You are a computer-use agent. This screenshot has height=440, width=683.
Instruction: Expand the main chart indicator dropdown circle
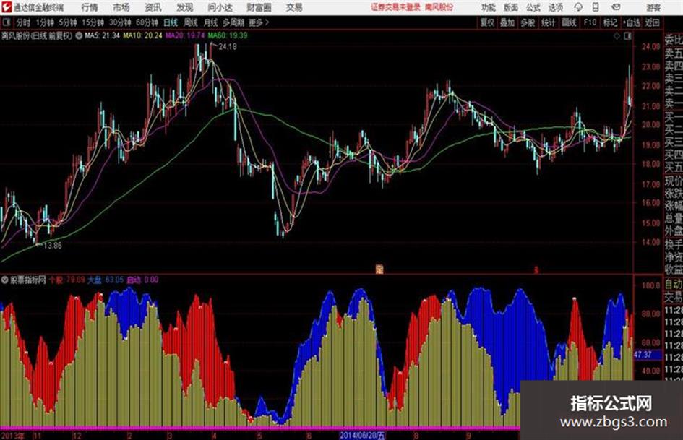tap(79, 35)
